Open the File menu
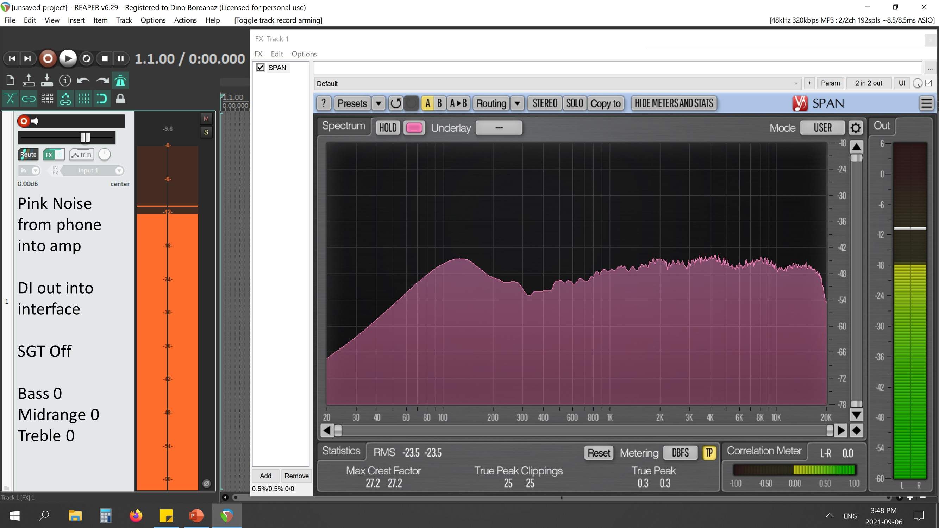 coord(10,20)
